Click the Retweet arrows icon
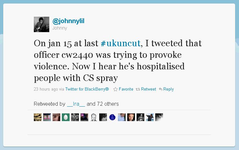Image resolution: width=239 pixels, height=150 pixels. pyautogui.click(x=138, y=89)
